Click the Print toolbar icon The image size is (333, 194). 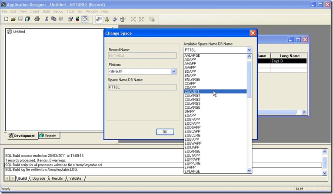point(37,19)
